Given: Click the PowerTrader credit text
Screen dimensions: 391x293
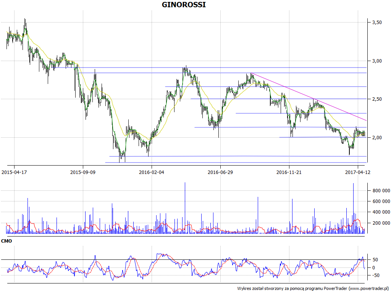Looking at the screenshot, I should [x=313, y=288].
